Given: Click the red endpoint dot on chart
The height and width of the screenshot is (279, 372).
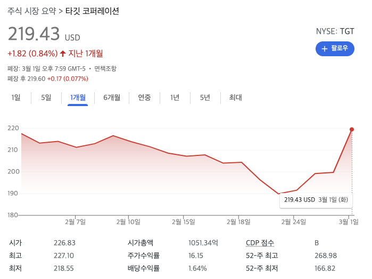Looking at the screenshot, I should click(352, 129).
